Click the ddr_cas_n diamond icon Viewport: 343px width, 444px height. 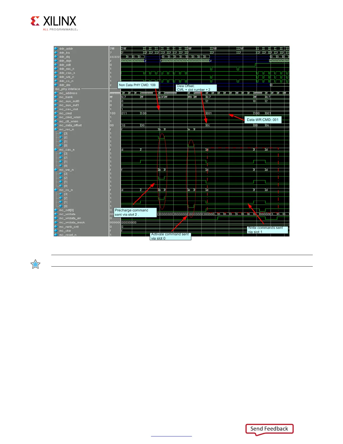point(56,73)
